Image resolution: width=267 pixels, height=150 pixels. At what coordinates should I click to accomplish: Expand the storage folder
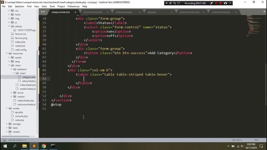pos(7,124)
